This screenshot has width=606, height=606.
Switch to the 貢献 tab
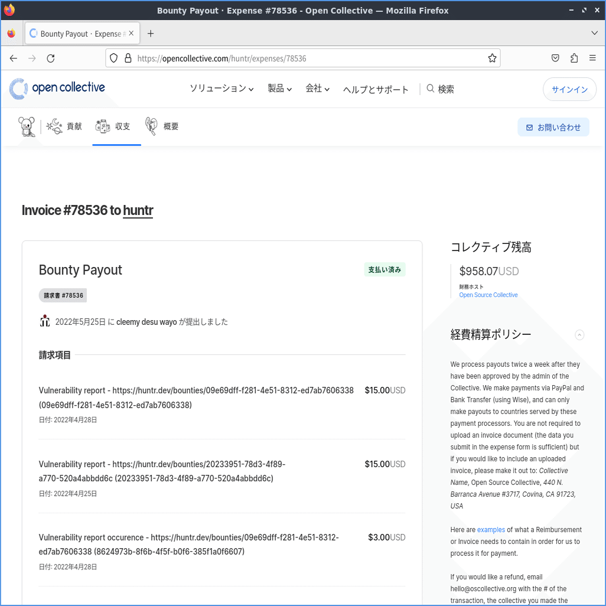(64, 126)
